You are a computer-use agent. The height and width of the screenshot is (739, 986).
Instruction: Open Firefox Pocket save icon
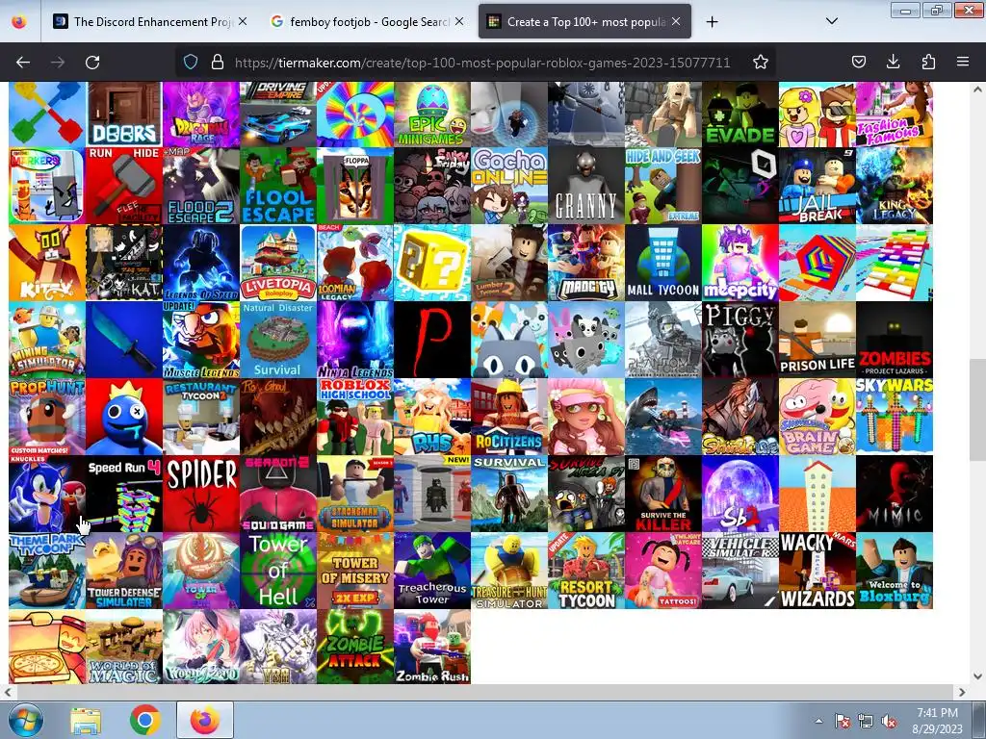coord(858,62)
